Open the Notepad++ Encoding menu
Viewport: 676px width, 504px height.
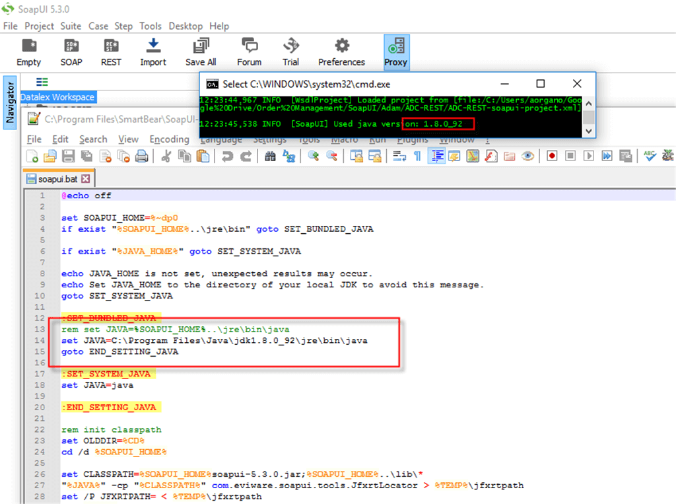coord(170,139)
